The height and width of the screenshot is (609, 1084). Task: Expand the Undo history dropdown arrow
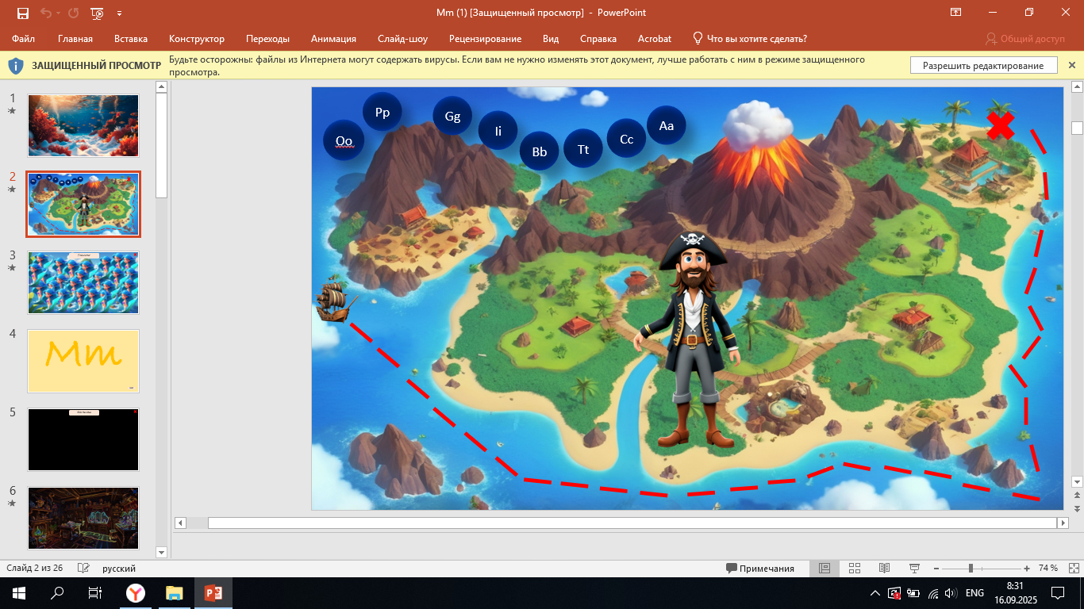coord(58,13)
